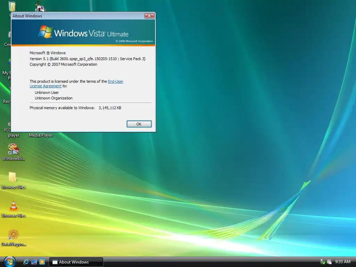Click the 'Microsoft ® Windows' text line
The height and width of the screenshot is (267, 356).
pos(47,53)
